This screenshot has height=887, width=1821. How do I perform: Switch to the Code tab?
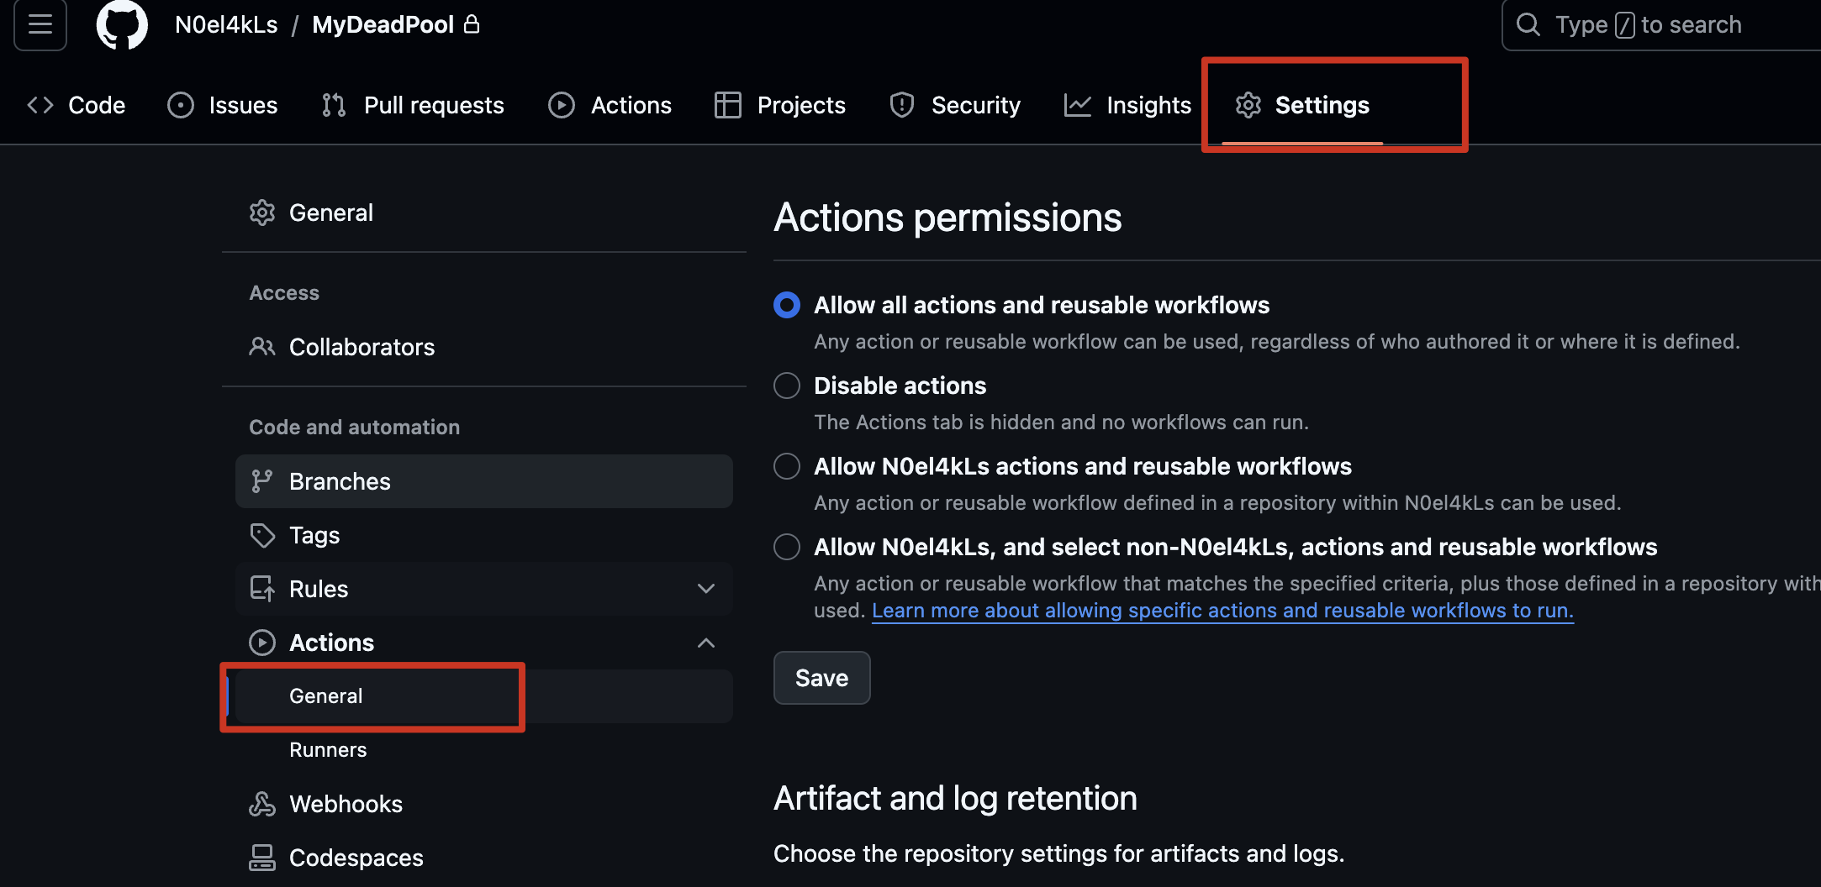(76, 105)
